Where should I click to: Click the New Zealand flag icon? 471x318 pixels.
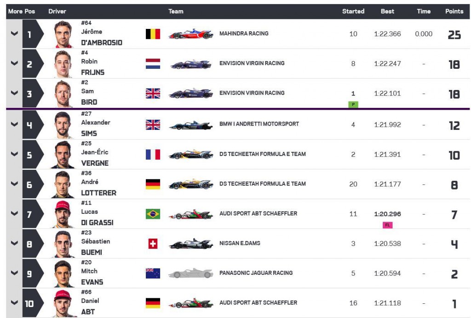[153, 273]
